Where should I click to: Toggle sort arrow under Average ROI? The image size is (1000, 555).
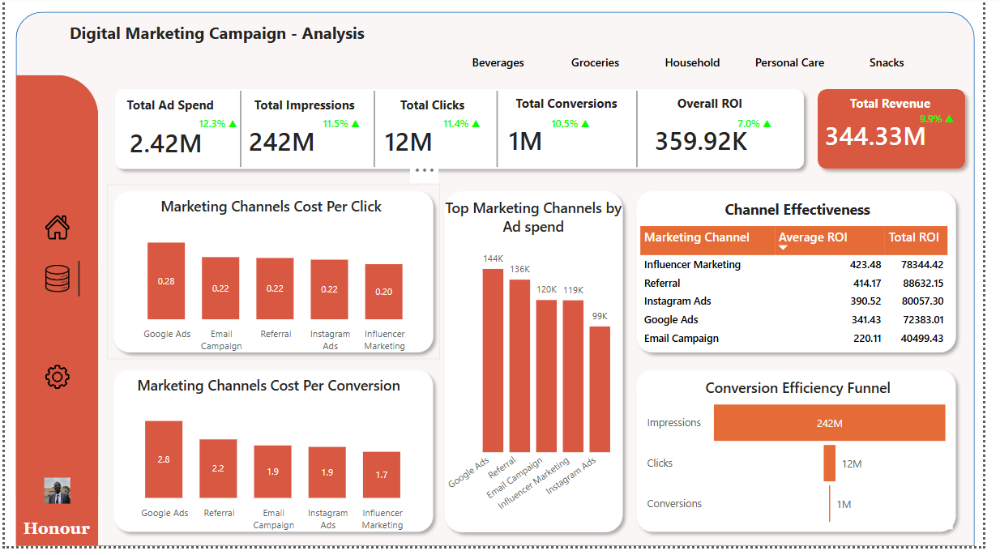pos(783,248)
